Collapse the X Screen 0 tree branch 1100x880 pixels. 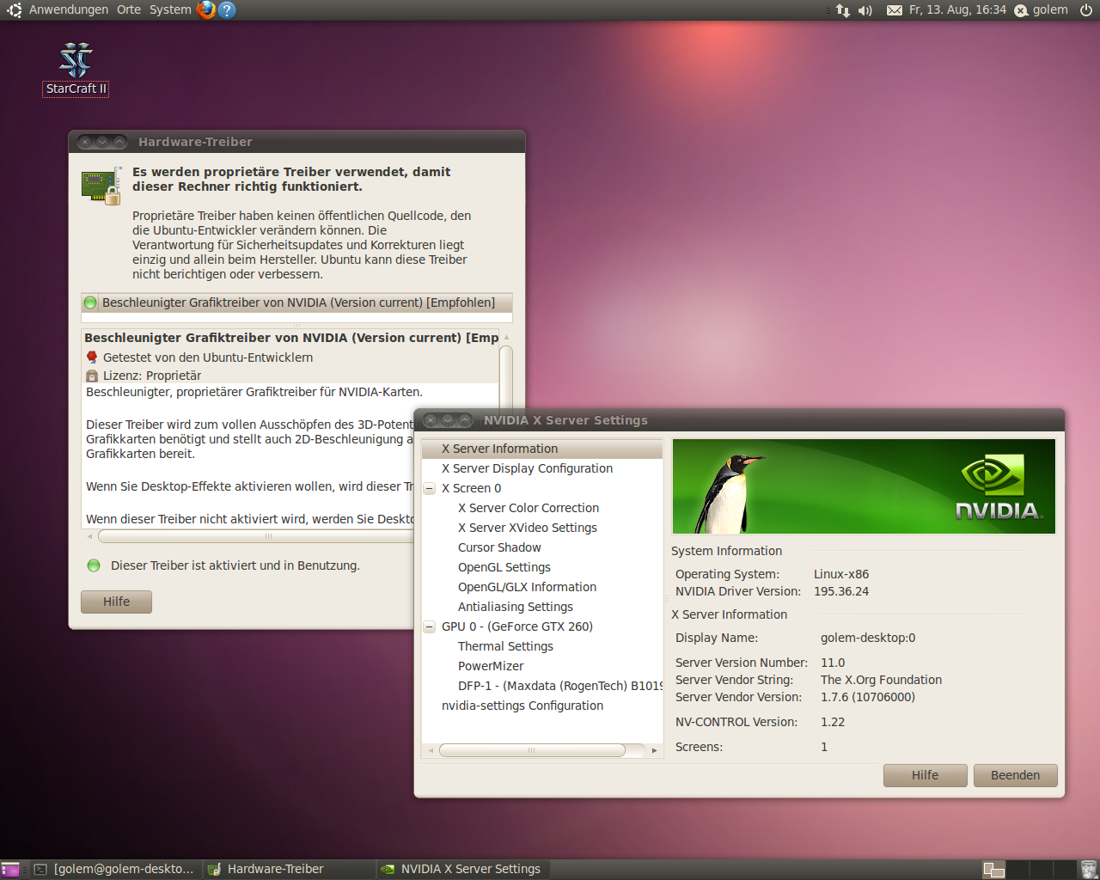tap(429, 488)
